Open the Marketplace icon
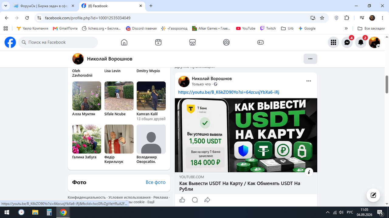Viewport: 389px width, 218px height. click(192, 42)
